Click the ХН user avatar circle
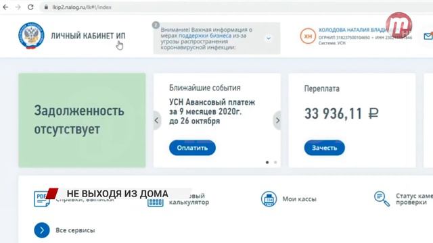This screenshot has height=243, width=433. coord(308,36)
